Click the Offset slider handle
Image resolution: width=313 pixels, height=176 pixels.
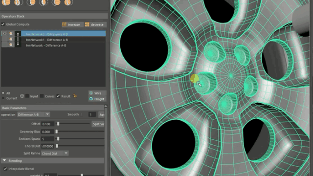[x=58, y=124]
